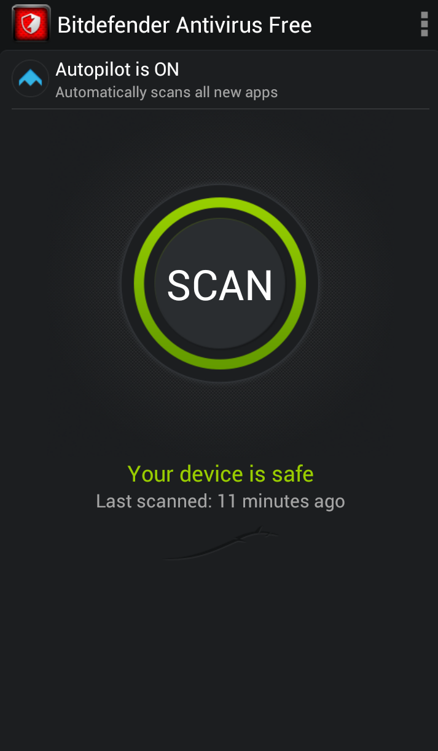The width and height of the screenshot is (438, 751).
Task: Tap the 'ON' indicator in Autopilot heading
Action: coord(166,70)
